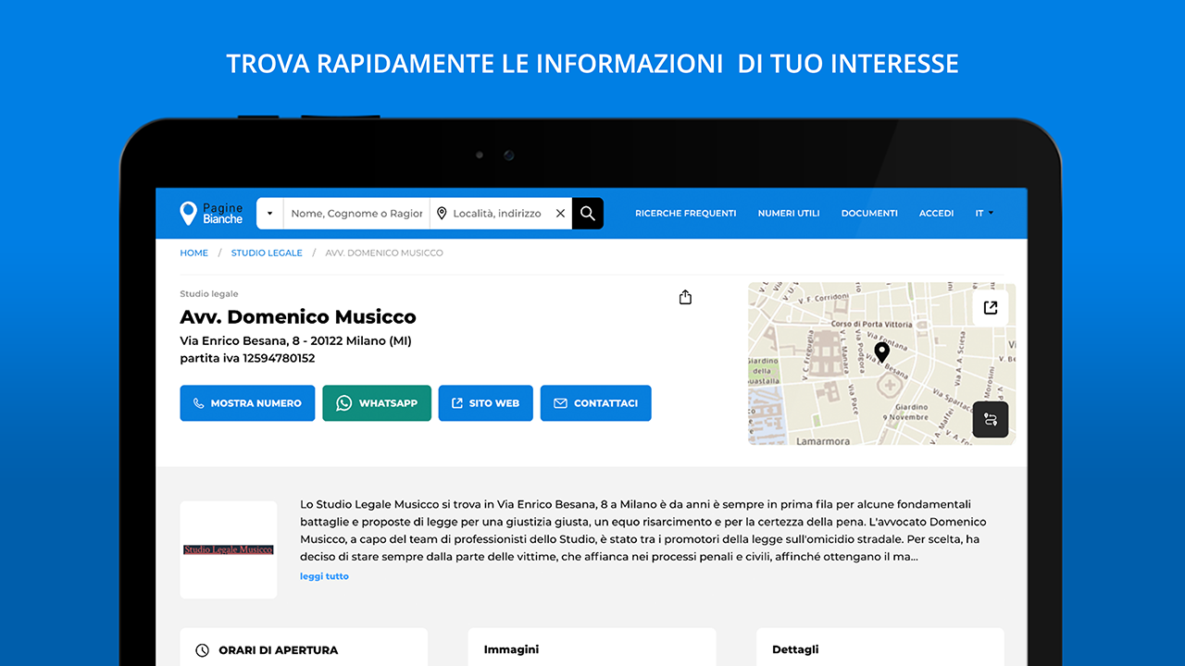Open the map in an external view
The image size is (1185, 666).
click(x=991, y=308)
